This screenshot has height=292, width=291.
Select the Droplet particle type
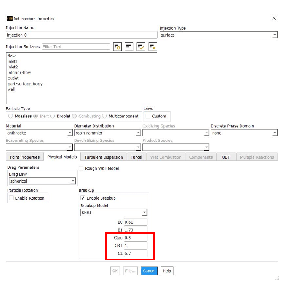pos(53,116)
